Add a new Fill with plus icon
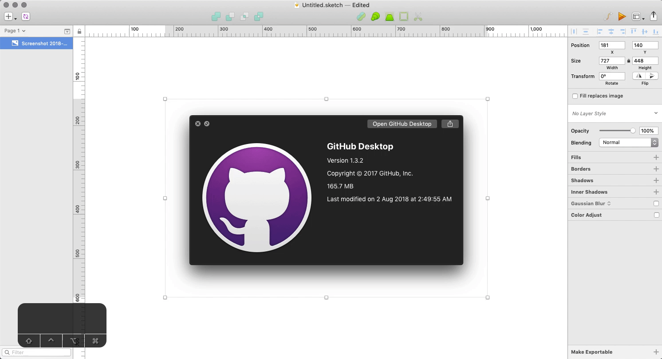 (656, 157)
